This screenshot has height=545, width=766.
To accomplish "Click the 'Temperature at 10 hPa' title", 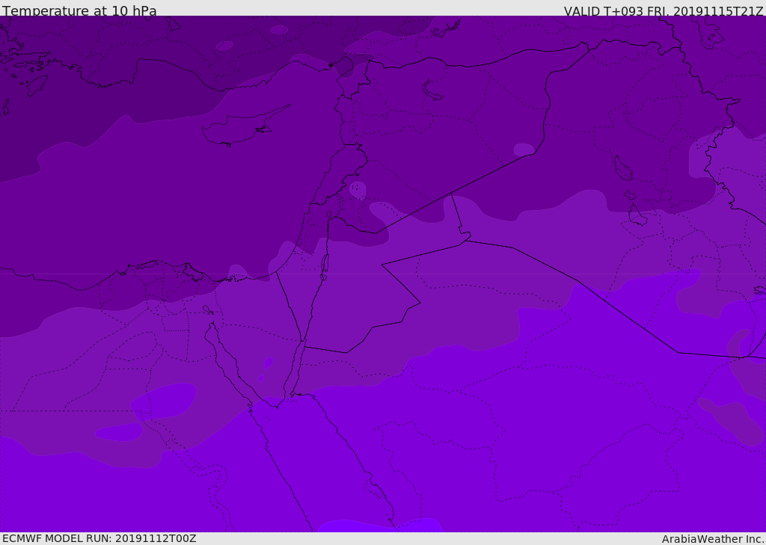I will [x=79, y=11].
